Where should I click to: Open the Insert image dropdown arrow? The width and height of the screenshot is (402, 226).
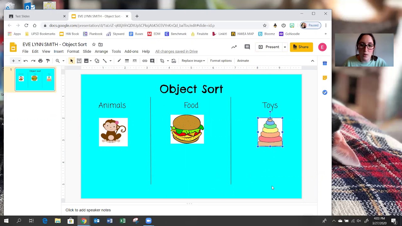[90, 61]
